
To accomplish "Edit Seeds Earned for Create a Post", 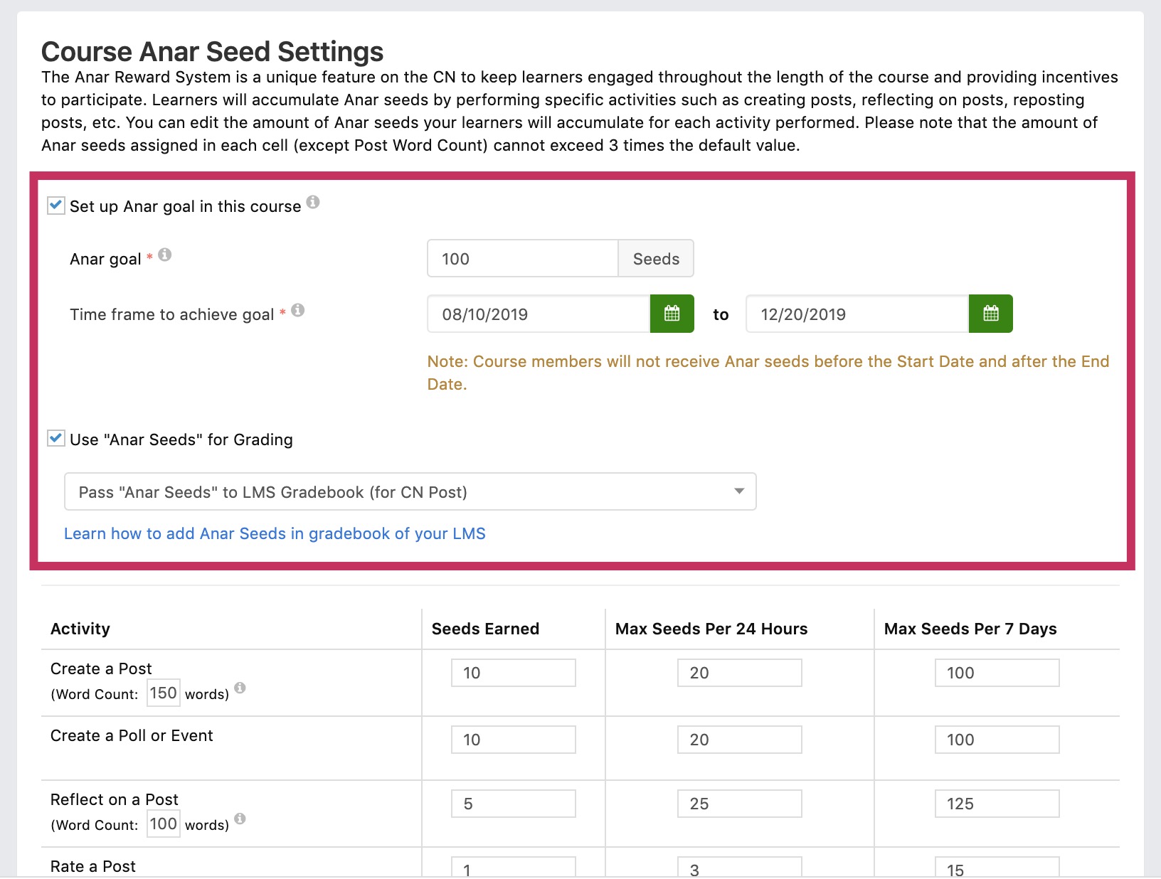I will tap(514, 673).
